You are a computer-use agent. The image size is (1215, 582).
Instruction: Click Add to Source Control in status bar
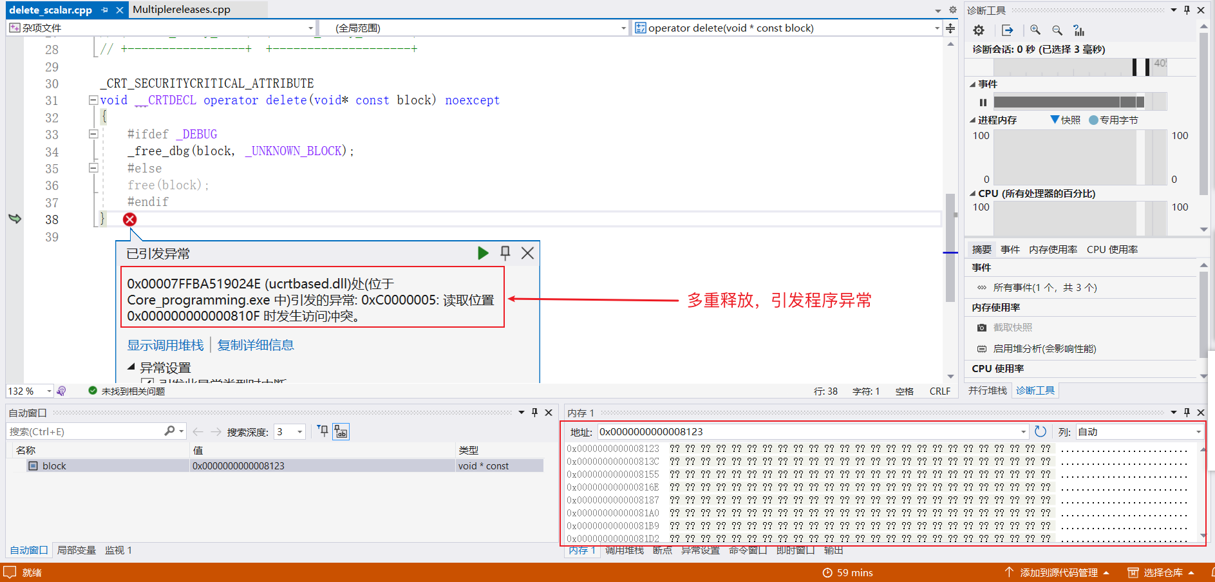point(1059,572)
